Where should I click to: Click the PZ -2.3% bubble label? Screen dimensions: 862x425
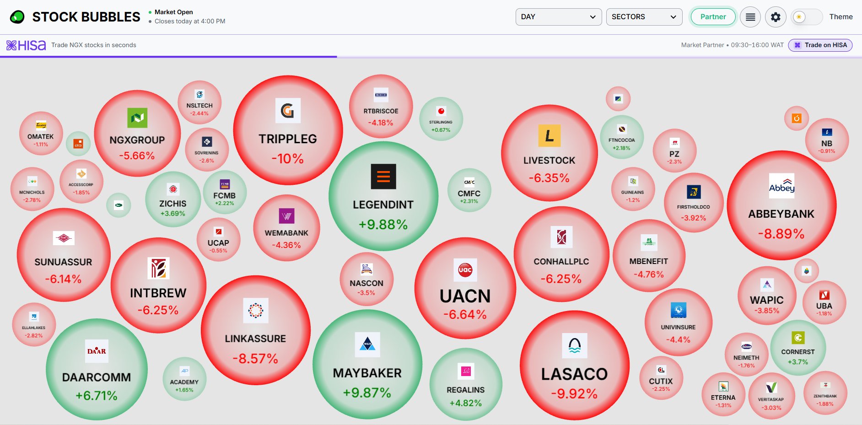(674, 157)
